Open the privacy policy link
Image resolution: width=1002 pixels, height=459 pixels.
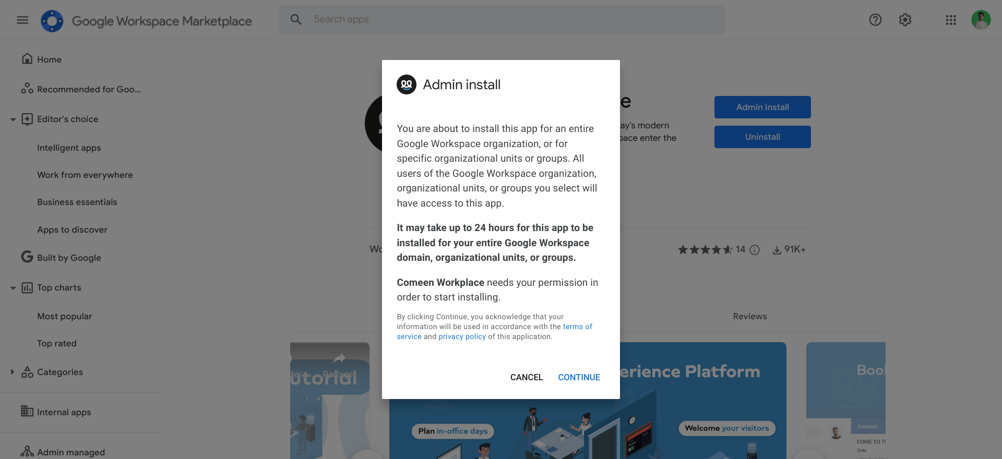tap(462, 336)
